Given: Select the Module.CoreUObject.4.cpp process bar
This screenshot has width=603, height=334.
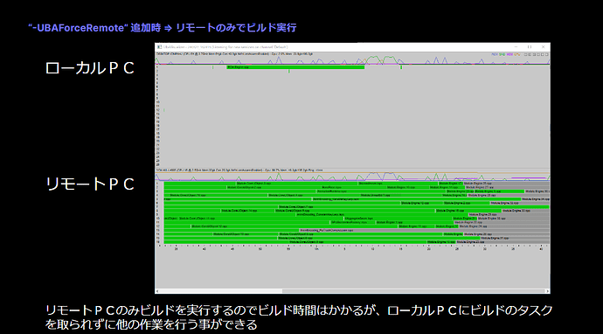Looking at the screenshot, I should [314, 195].
